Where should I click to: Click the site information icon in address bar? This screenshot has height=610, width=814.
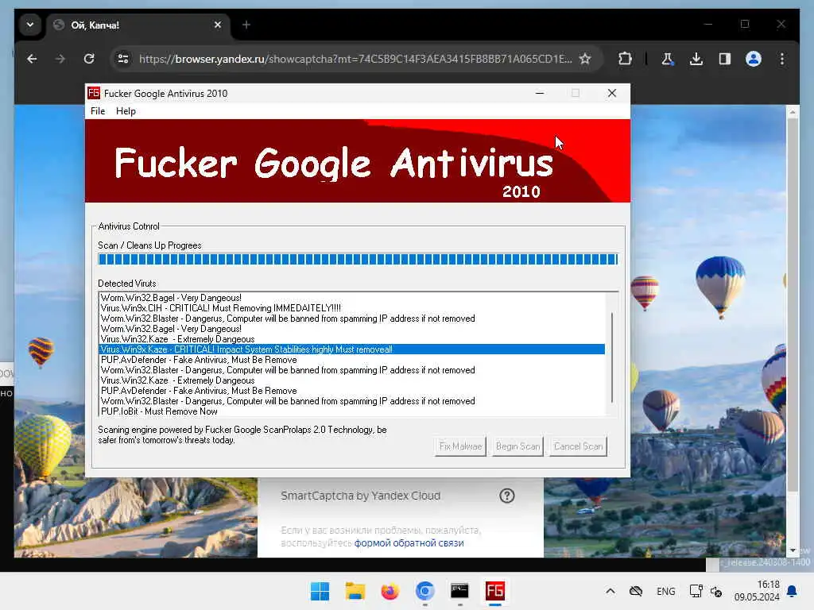tap(123, 59)
